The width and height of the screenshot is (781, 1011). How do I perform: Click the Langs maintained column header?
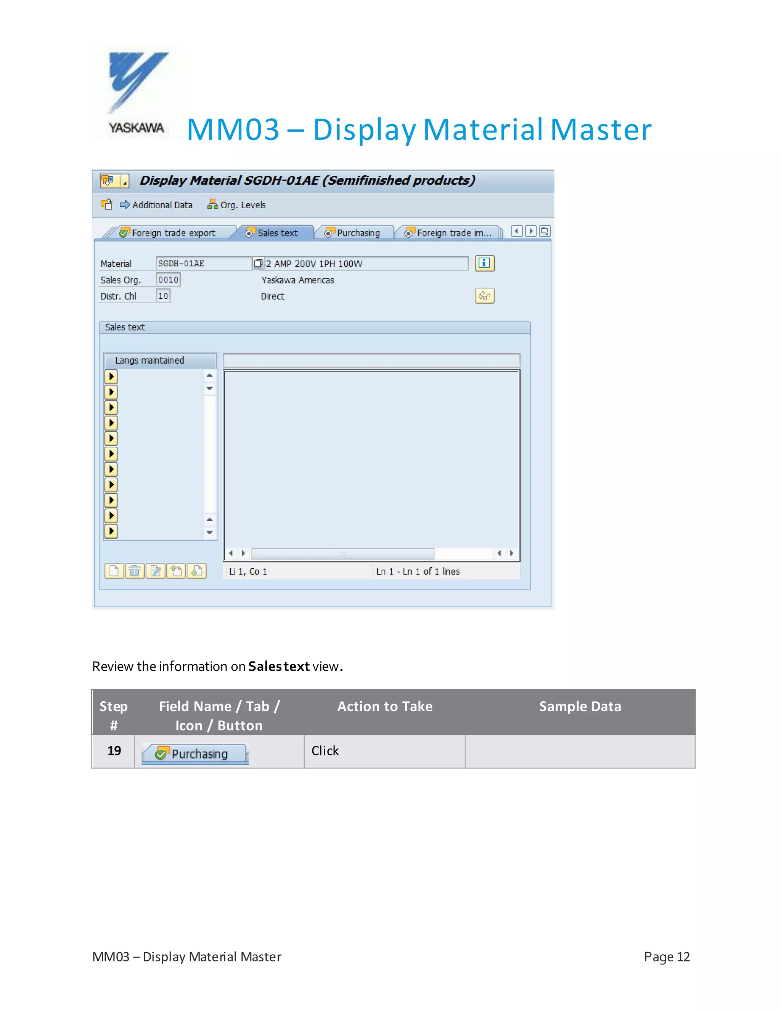[x=160, y=360]
